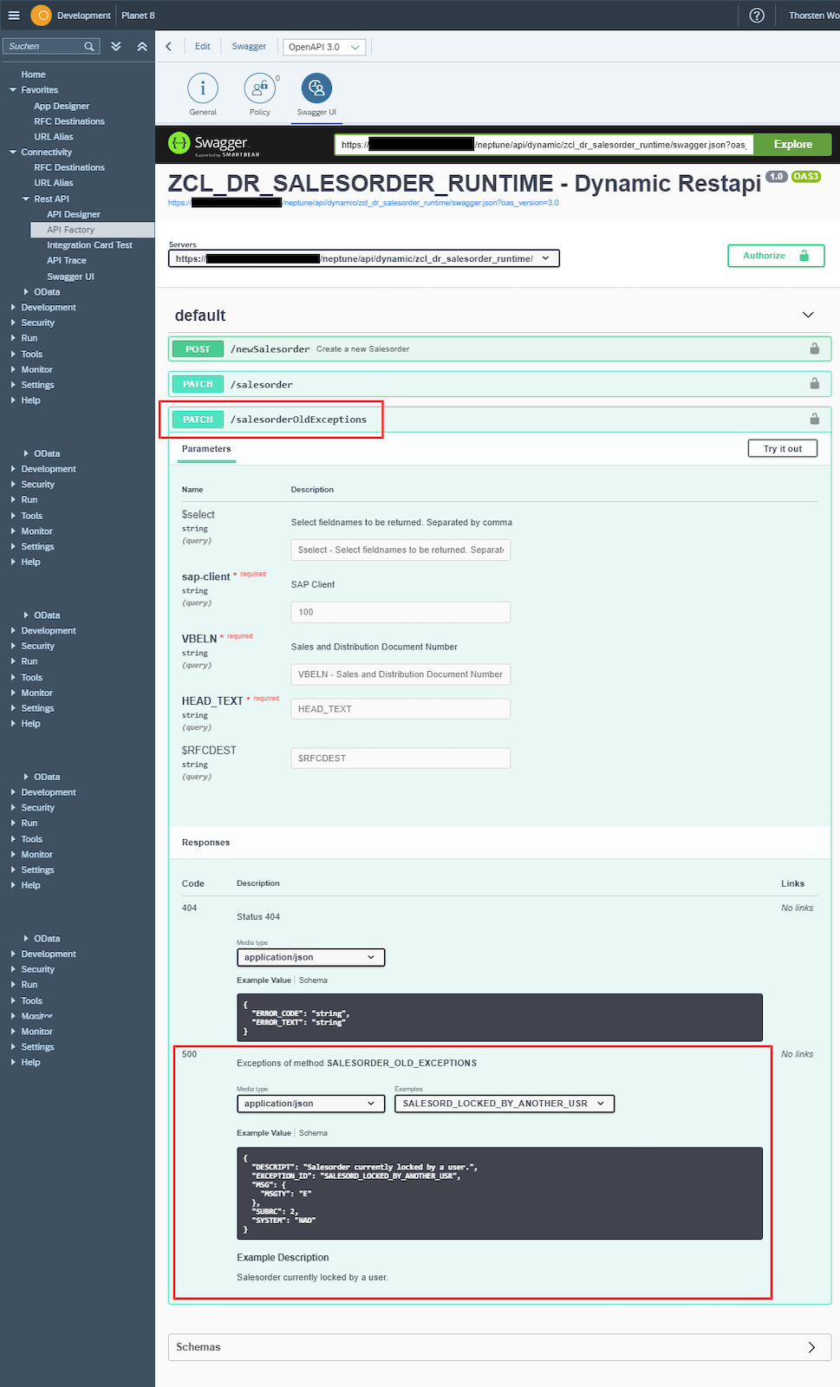Open the Thorsten user menu

(813, 16)
